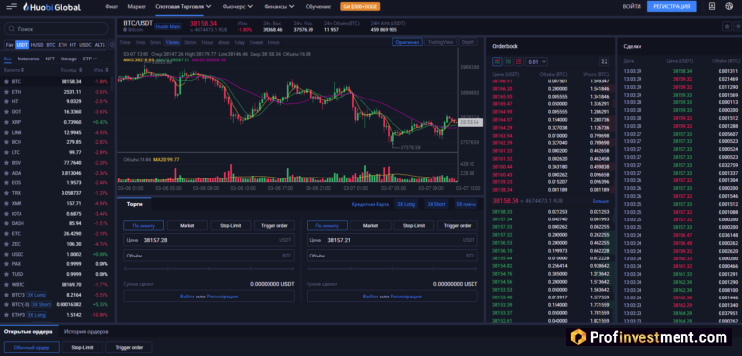Favorite LINK with its star icon
The image size is (742, 356).
click(6, 133)
